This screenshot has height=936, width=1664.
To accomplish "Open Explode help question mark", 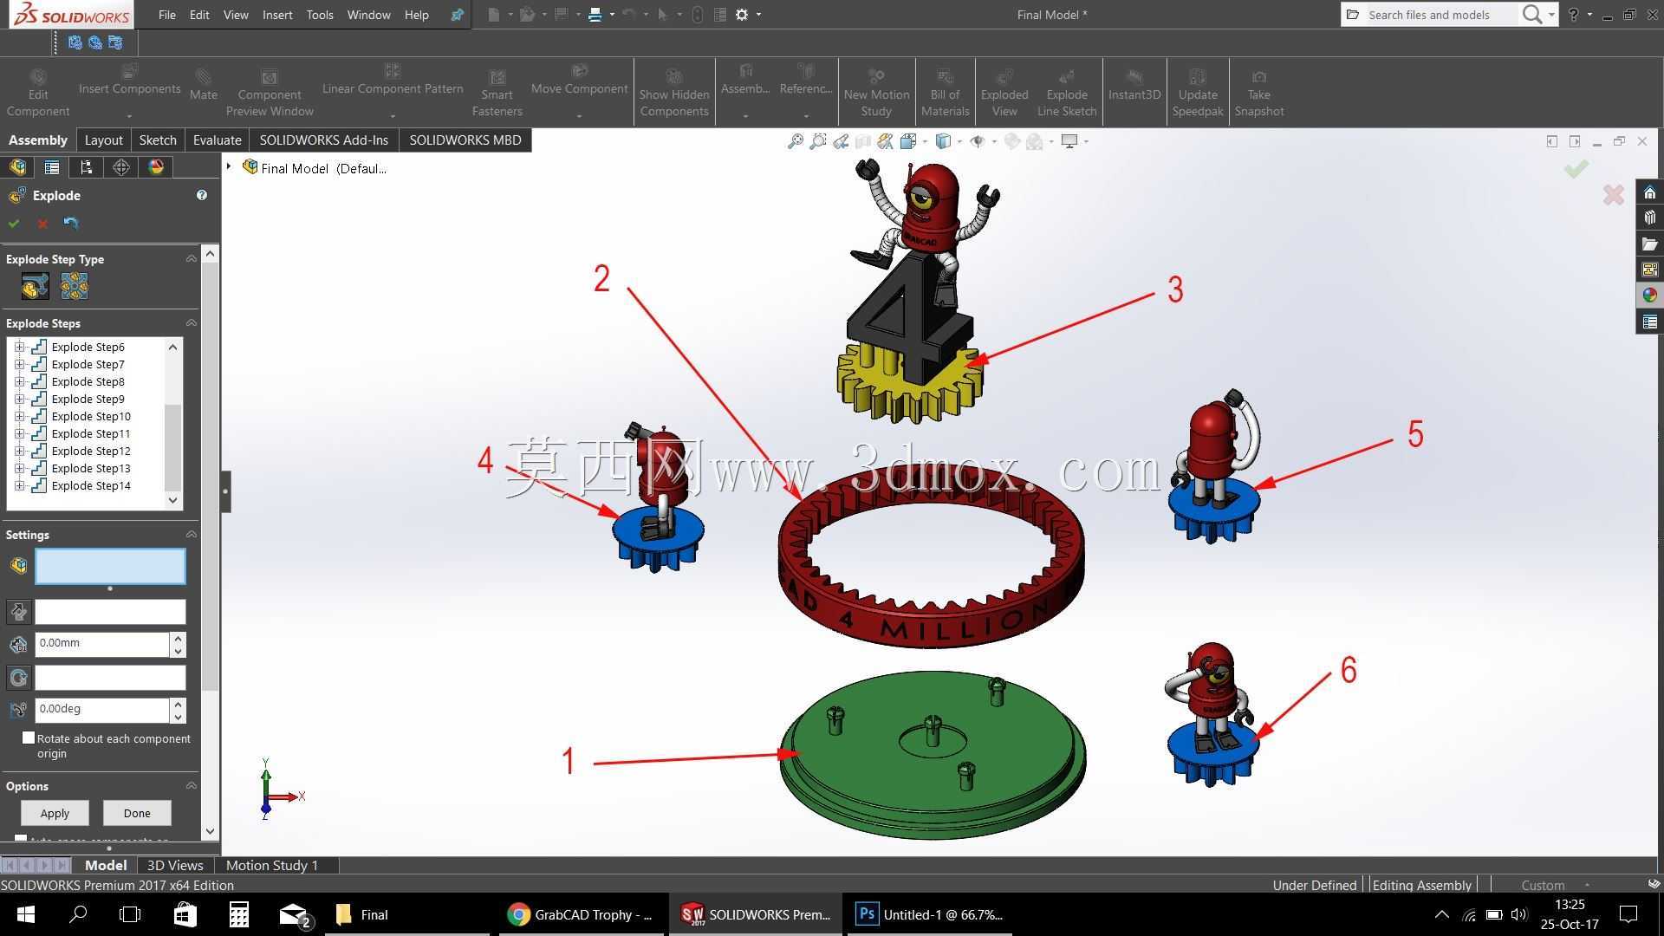I will click(202, 196).
